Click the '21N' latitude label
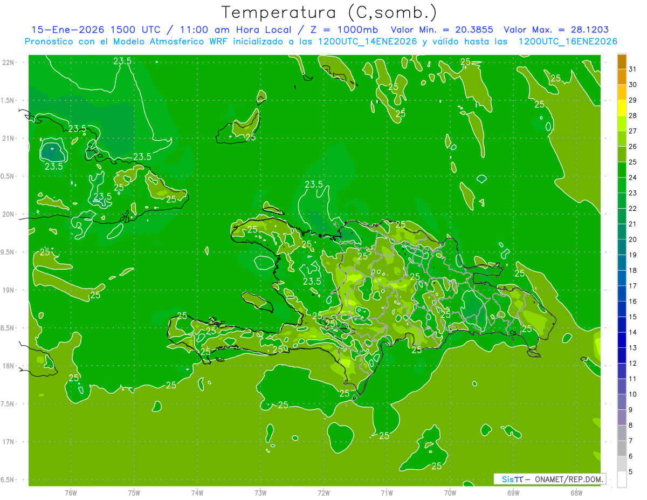The height and width of the screenshot is (500, 647). point(9,138)
